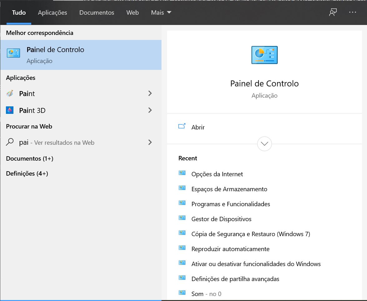Switch to the Aplicações tab
The height and width of the screenshot is (301, 367).
point(52,13)
